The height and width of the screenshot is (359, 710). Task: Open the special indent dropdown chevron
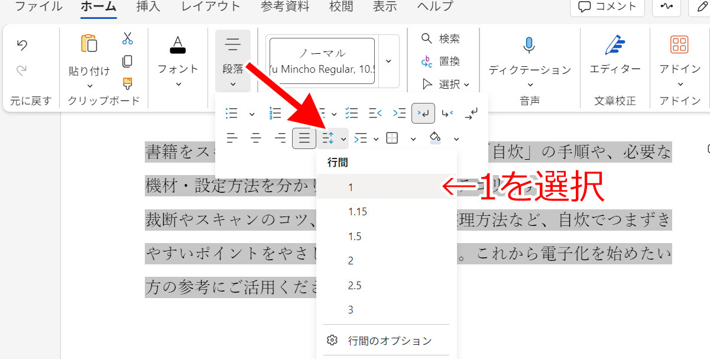coord(376,139)
